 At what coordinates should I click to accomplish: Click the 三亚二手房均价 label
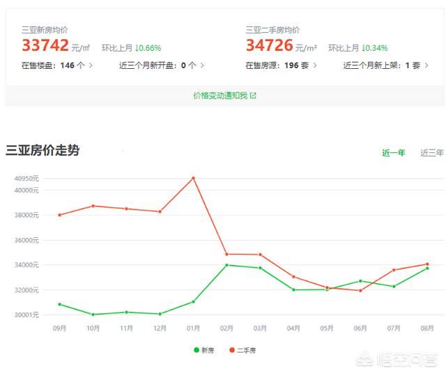coord(272,30)
